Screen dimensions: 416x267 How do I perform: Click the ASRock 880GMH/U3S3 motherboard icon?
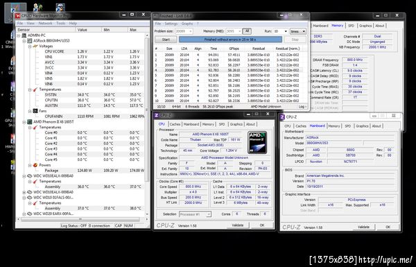pos(29,41)
